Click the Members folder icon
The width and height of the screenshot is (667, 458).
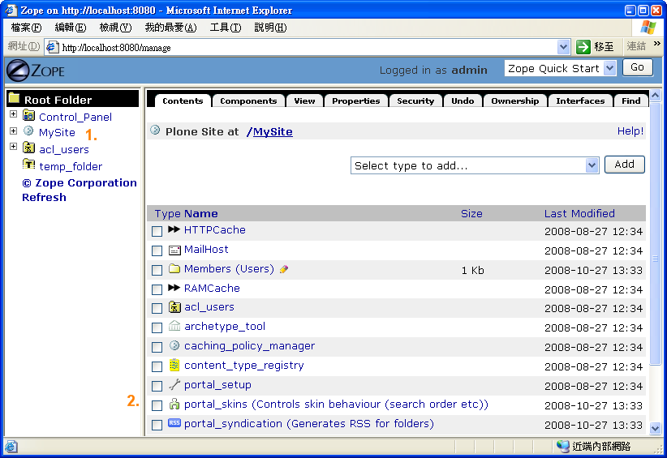(174, 268)
